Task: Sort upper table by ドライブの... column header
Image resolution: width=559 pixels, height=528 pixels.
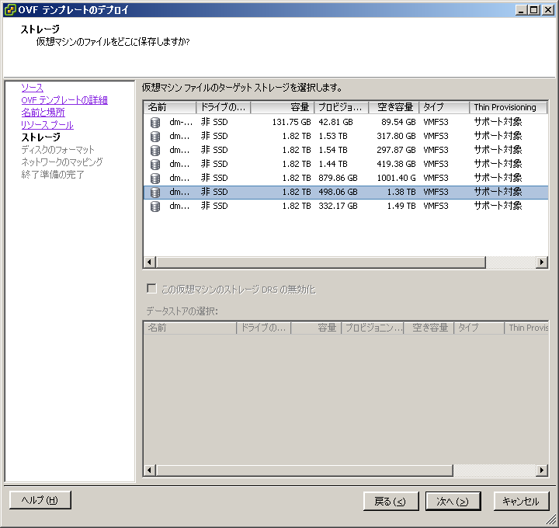Action: (223, 107)
